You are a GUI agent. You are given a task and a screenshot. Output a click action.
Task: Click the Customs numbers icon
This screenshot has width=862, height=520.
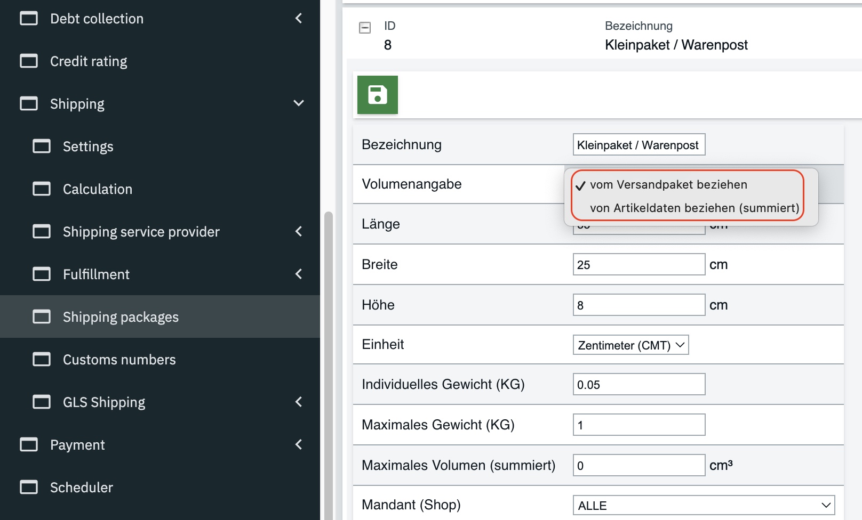(42, 360)
